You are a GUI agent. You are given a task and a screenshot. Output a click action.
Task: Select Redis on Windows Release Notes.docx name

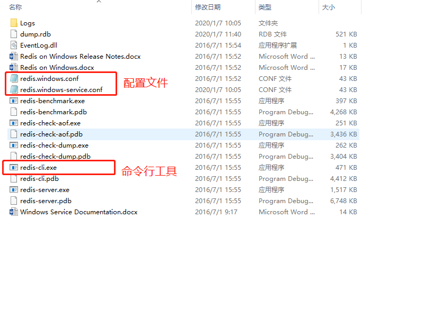[81, 57]
